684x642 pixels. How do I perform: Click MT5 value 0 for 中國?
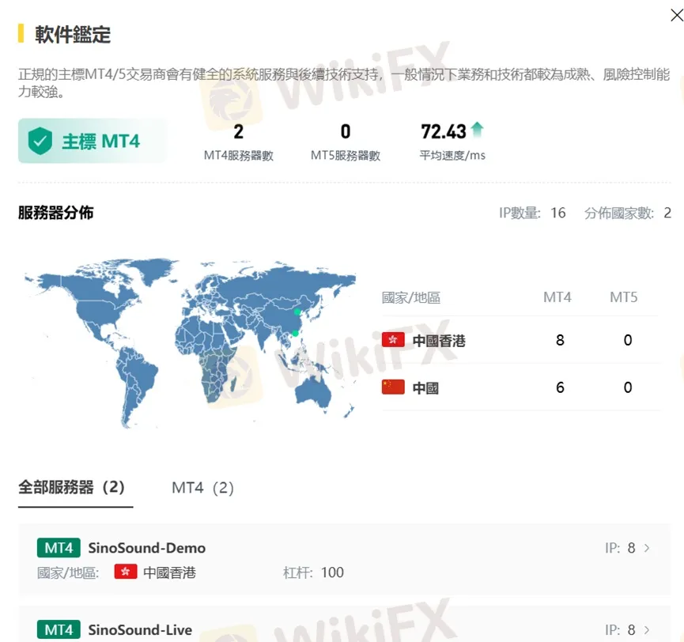[628, 387]
